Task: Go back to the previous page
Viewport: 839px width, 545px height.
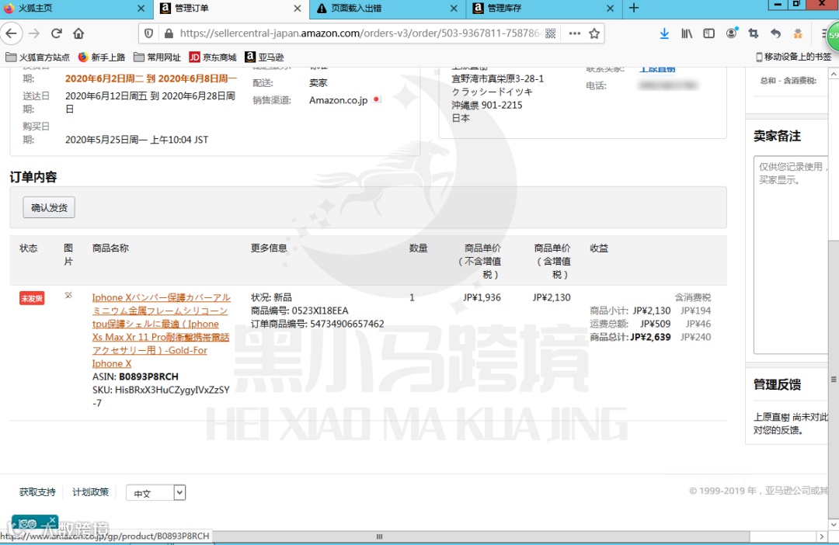Action: [x=11, y=33]
